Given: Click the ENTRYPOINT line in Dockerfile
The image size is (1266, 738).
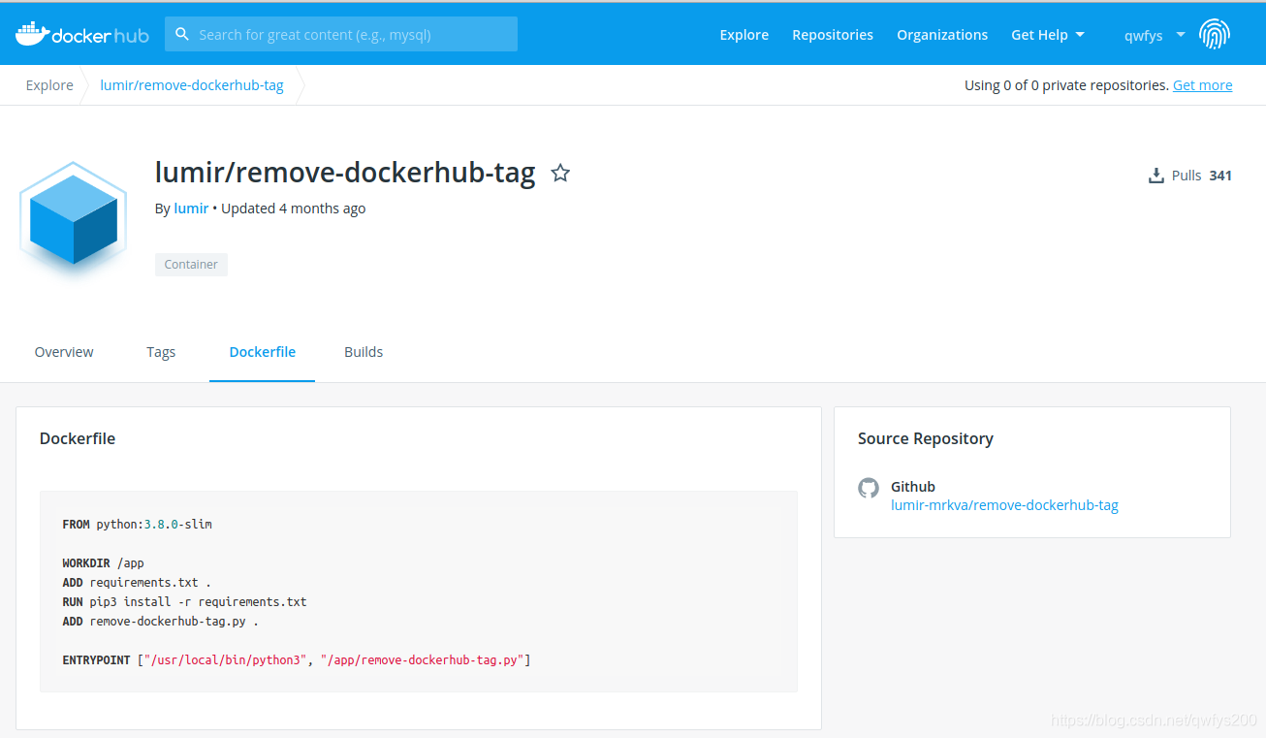Looking at the screenshot, I should coord(297,659).
